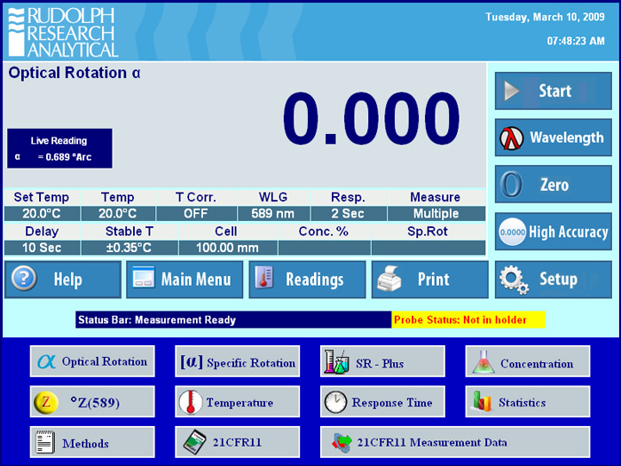Open Wavelength selection via lambda icon
Viewport: 621px width, 466px height.
[511, 138]
